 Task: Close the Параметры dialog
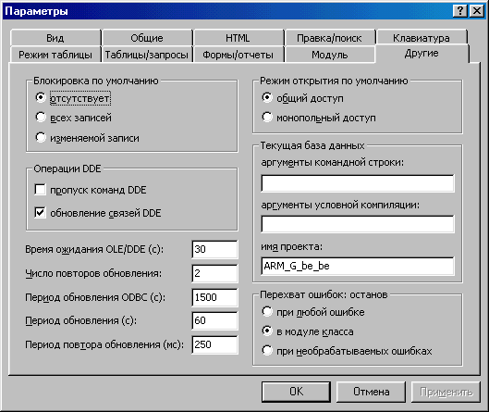(x=477, y=11)
